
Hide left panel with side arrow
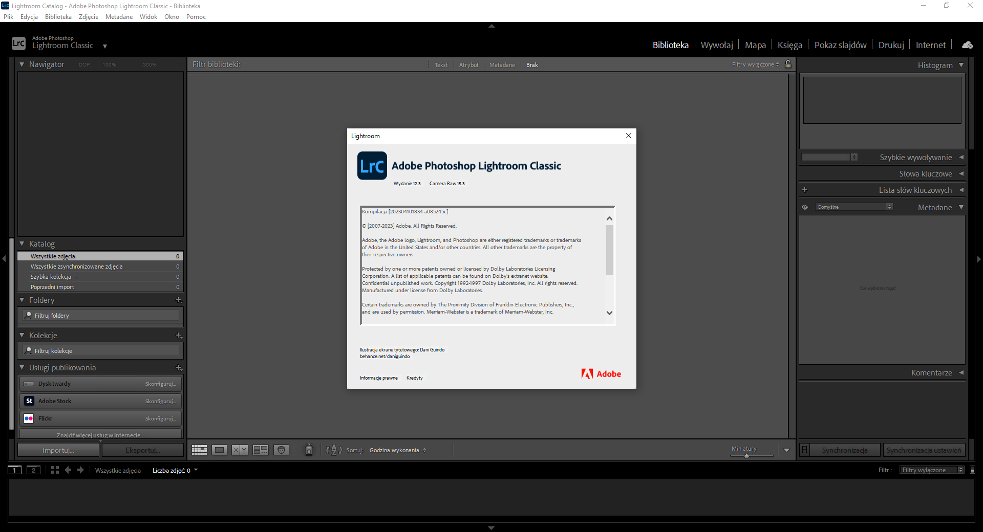[x=4, y=259]
